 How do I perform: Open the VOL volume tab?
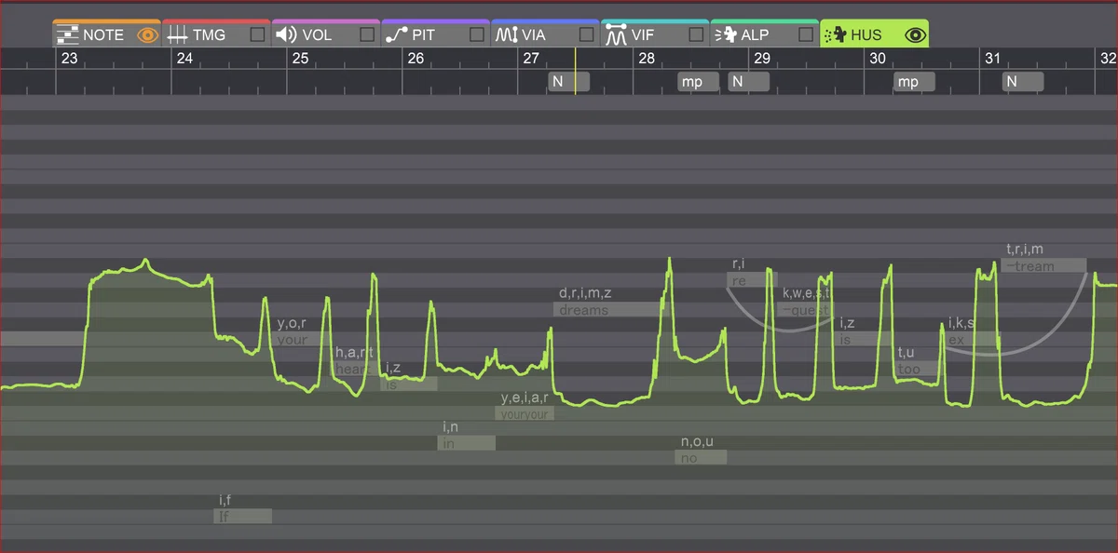pyautogui.click(x=326, y=34)
